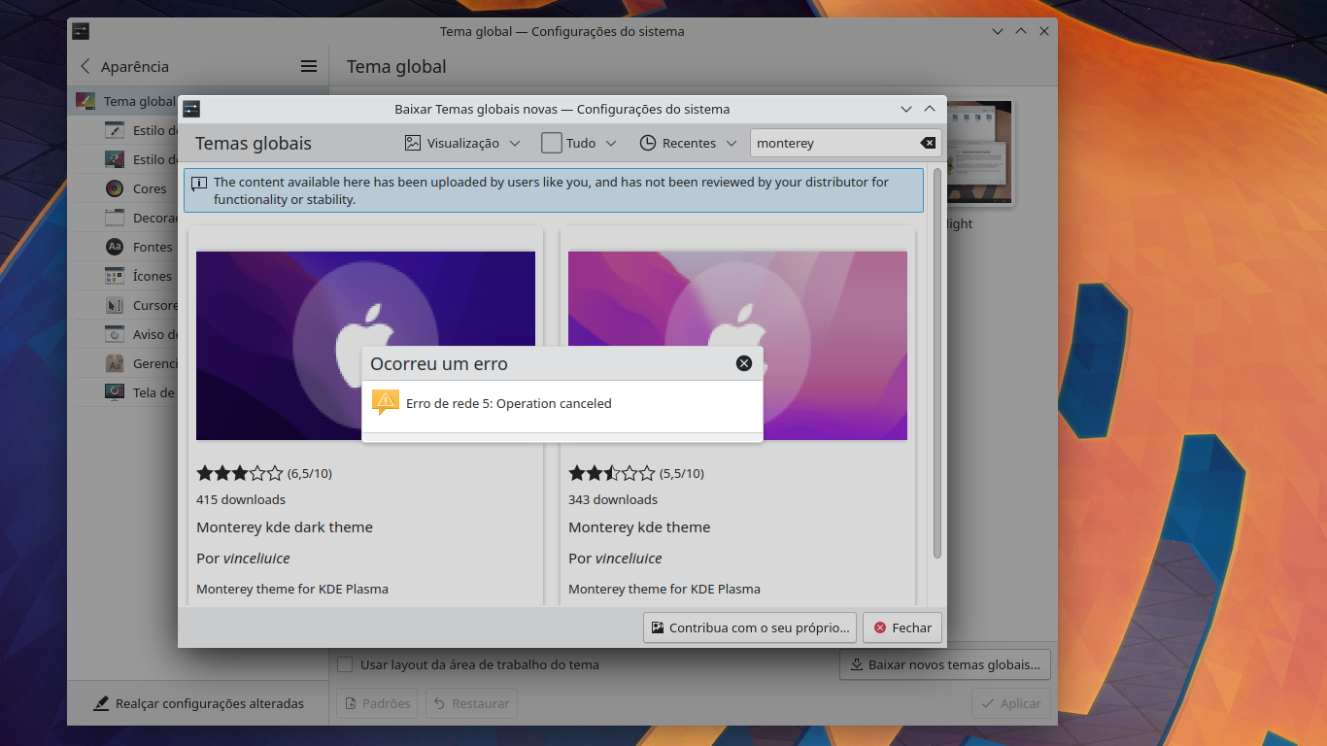
Task: Go back from Aparência in settings sidebar
Action: click(x=85, y=66)
